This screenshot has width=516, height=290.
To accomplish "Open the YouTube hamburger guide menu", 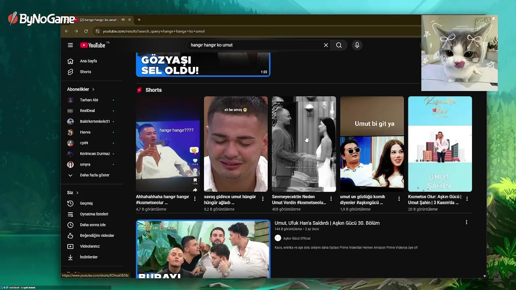I will pos(70,45).
